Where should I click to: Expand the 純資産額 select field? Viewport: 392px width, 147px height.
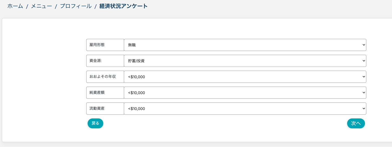coord(245,93)
